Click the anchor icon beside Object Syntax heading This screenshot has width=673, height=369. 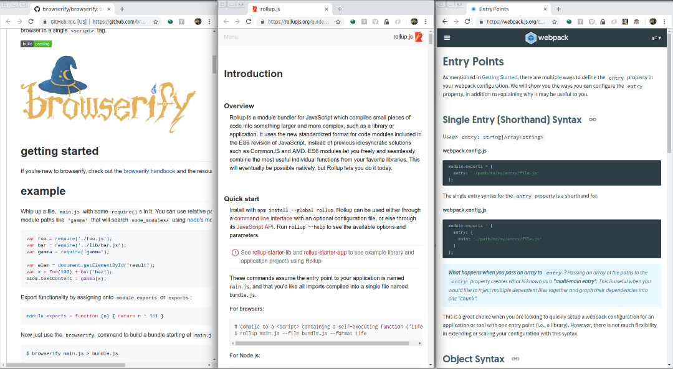(515, 358)
